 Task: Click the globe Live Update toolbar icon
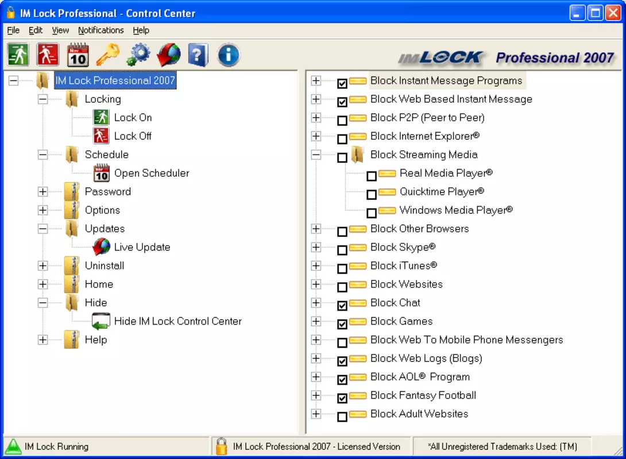tap(168, 55)
